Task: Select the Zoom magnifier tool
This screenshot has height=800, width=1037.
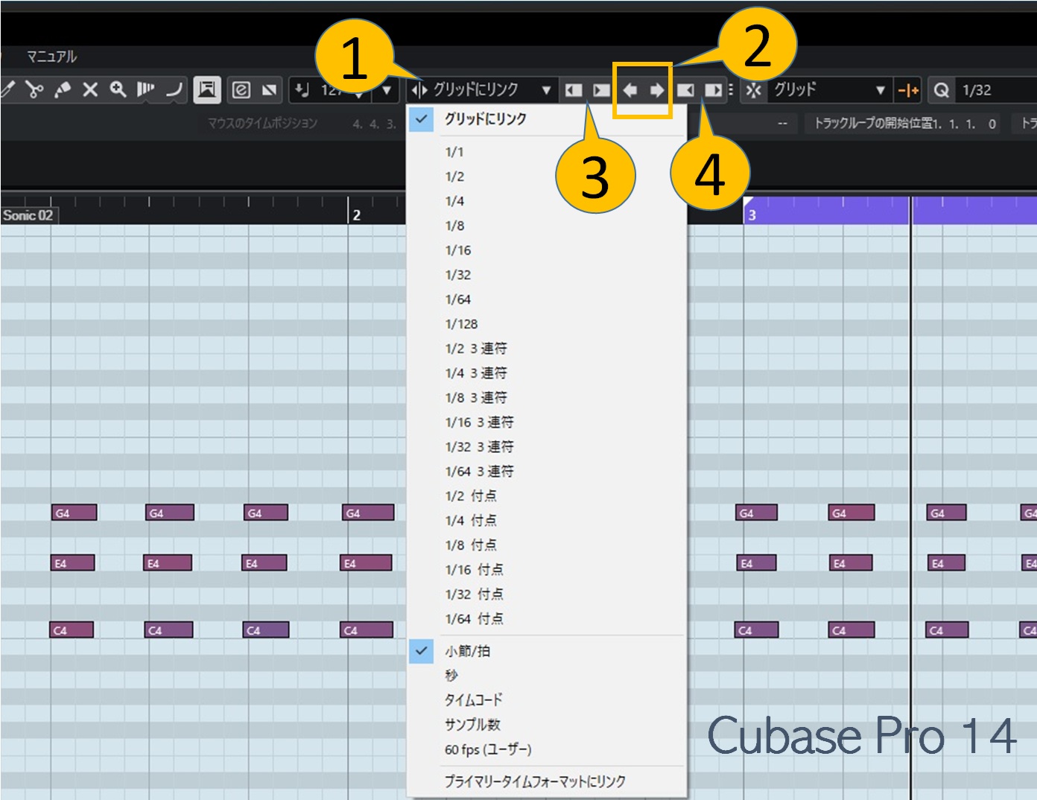Action: (x=118, y=90)
